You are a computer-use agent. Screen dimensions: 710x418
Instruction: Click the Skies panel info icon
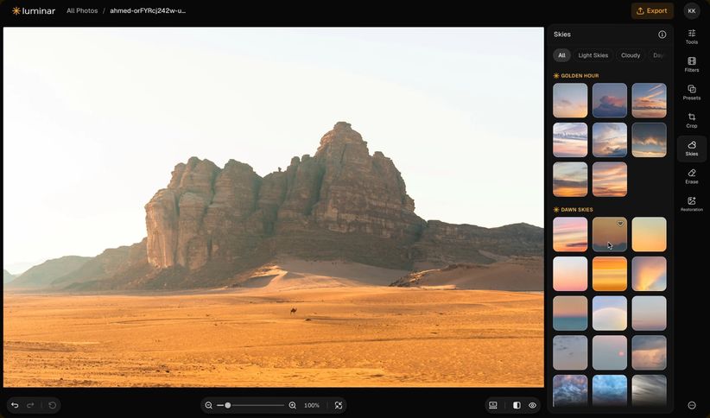point(662,35)
